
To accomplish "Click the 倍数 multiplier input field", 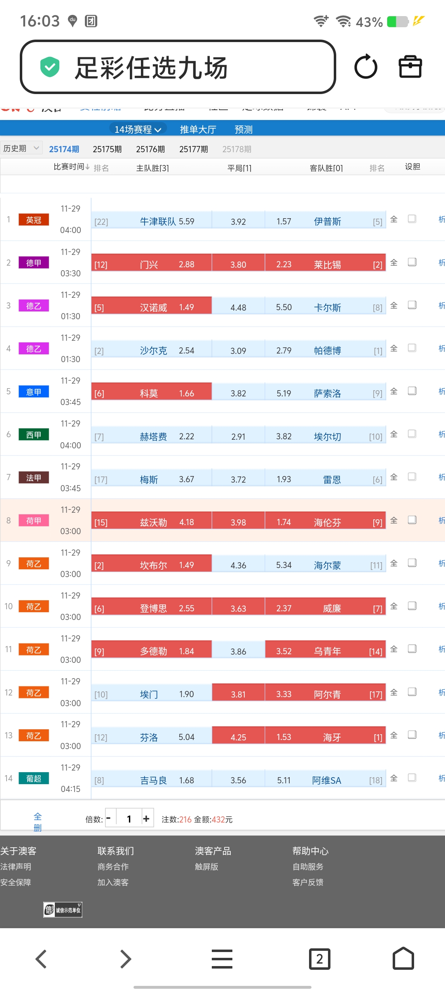I will [x=129, y=819].
